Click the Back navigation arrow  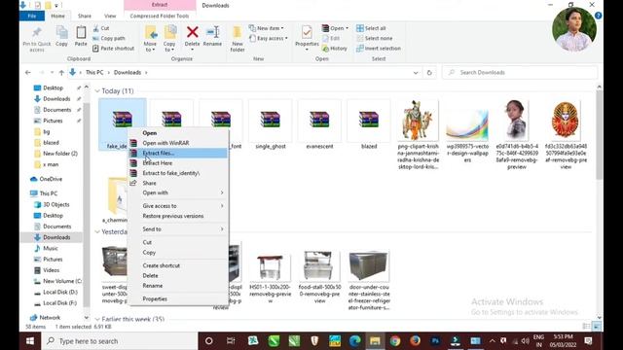coord(28,73)
